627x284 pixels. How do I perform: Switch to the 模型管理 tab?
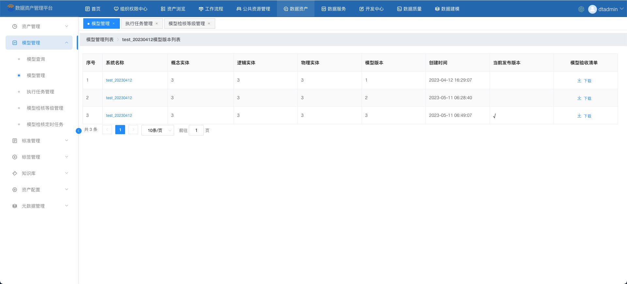(x=101, y=24)
